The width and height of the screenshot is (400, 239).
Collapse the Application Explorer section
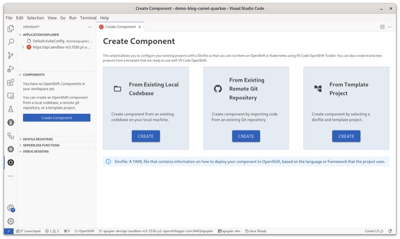[20, 34]
